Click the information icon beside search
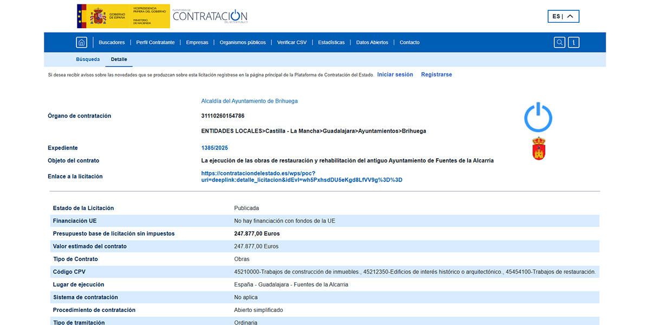The height and width of the screenshot is (325, 650). point(574,42)
